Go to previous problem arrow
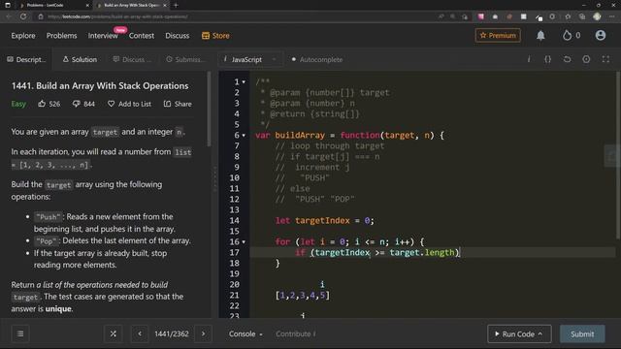The image size is (621, 349). (140, 333)
